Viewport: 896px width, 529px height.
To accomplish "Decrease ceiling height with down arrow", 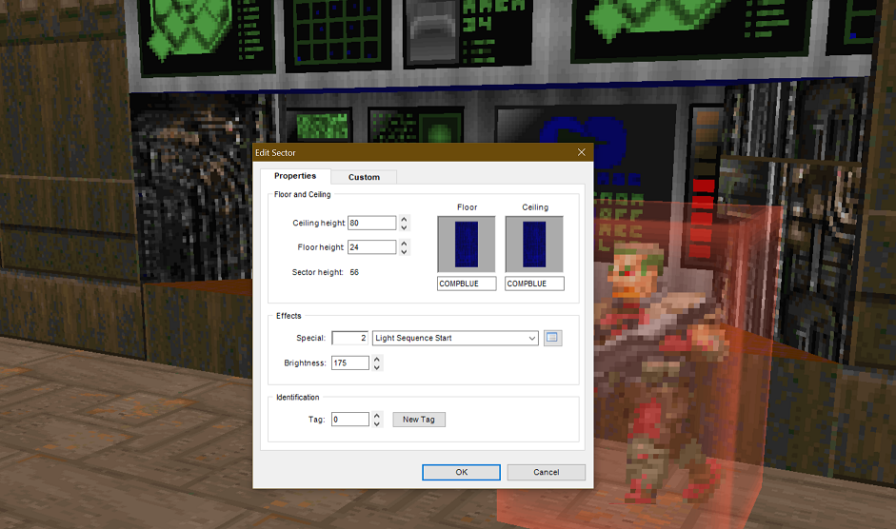I will point(404,227).
